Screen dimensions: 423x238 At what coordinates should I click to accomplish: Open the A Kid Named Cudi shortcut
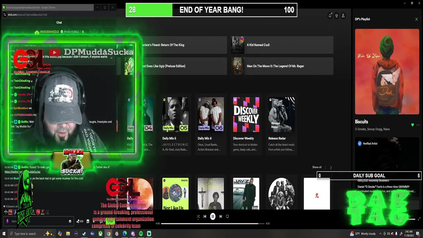282,45
